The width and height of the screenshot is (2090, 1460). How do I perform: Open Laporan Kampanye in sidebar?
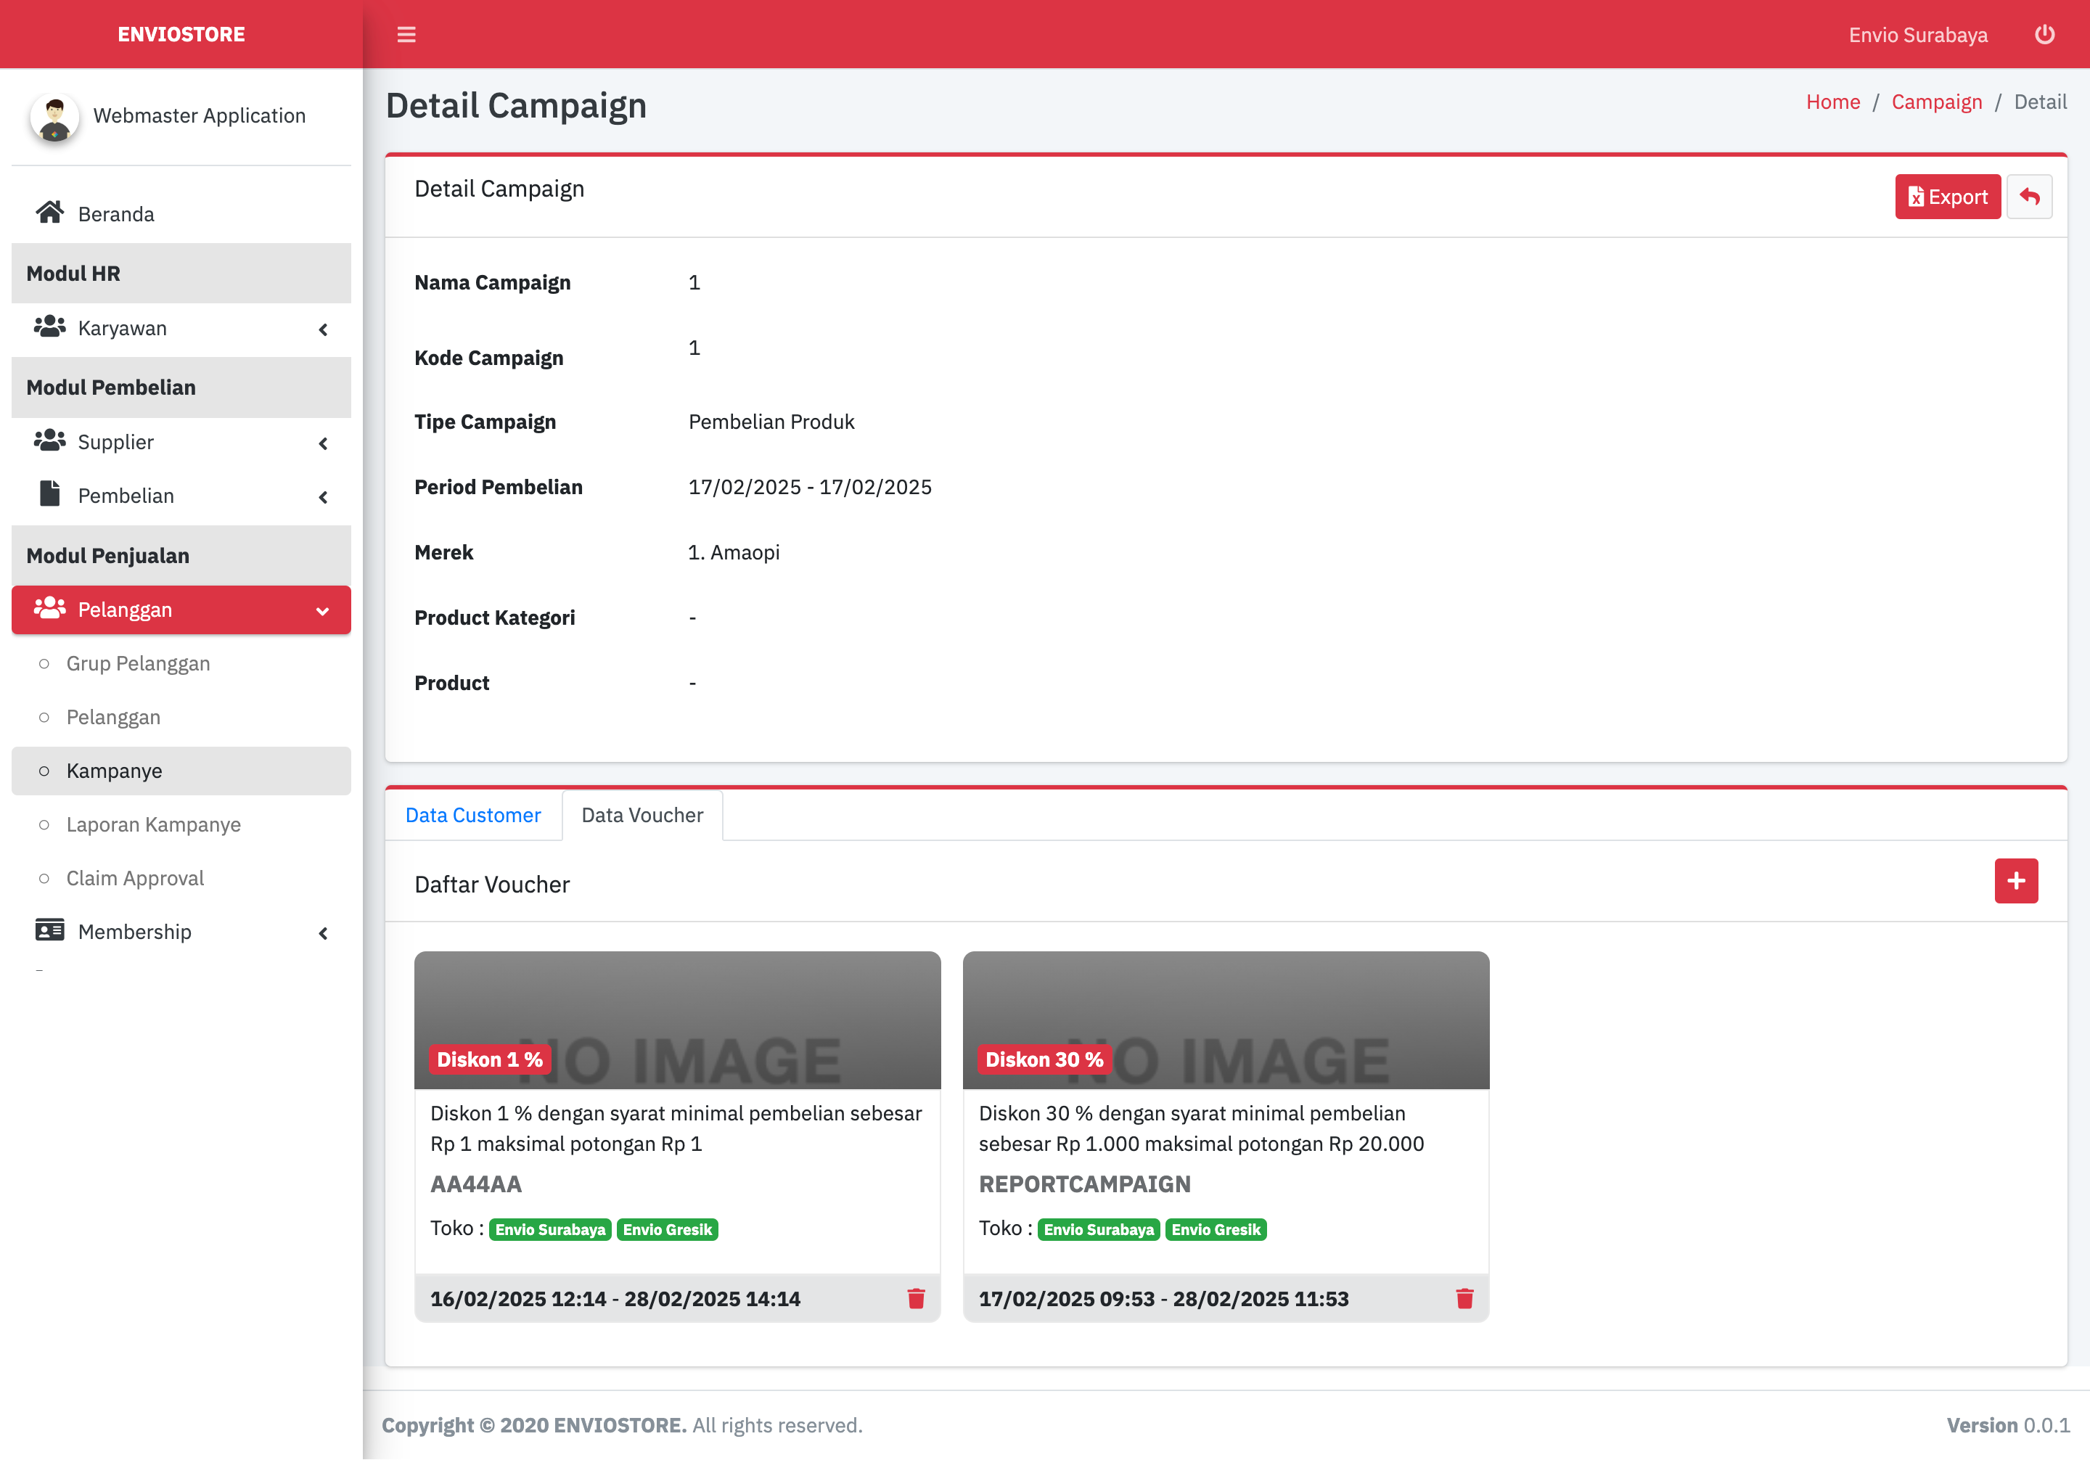point(153,824)
